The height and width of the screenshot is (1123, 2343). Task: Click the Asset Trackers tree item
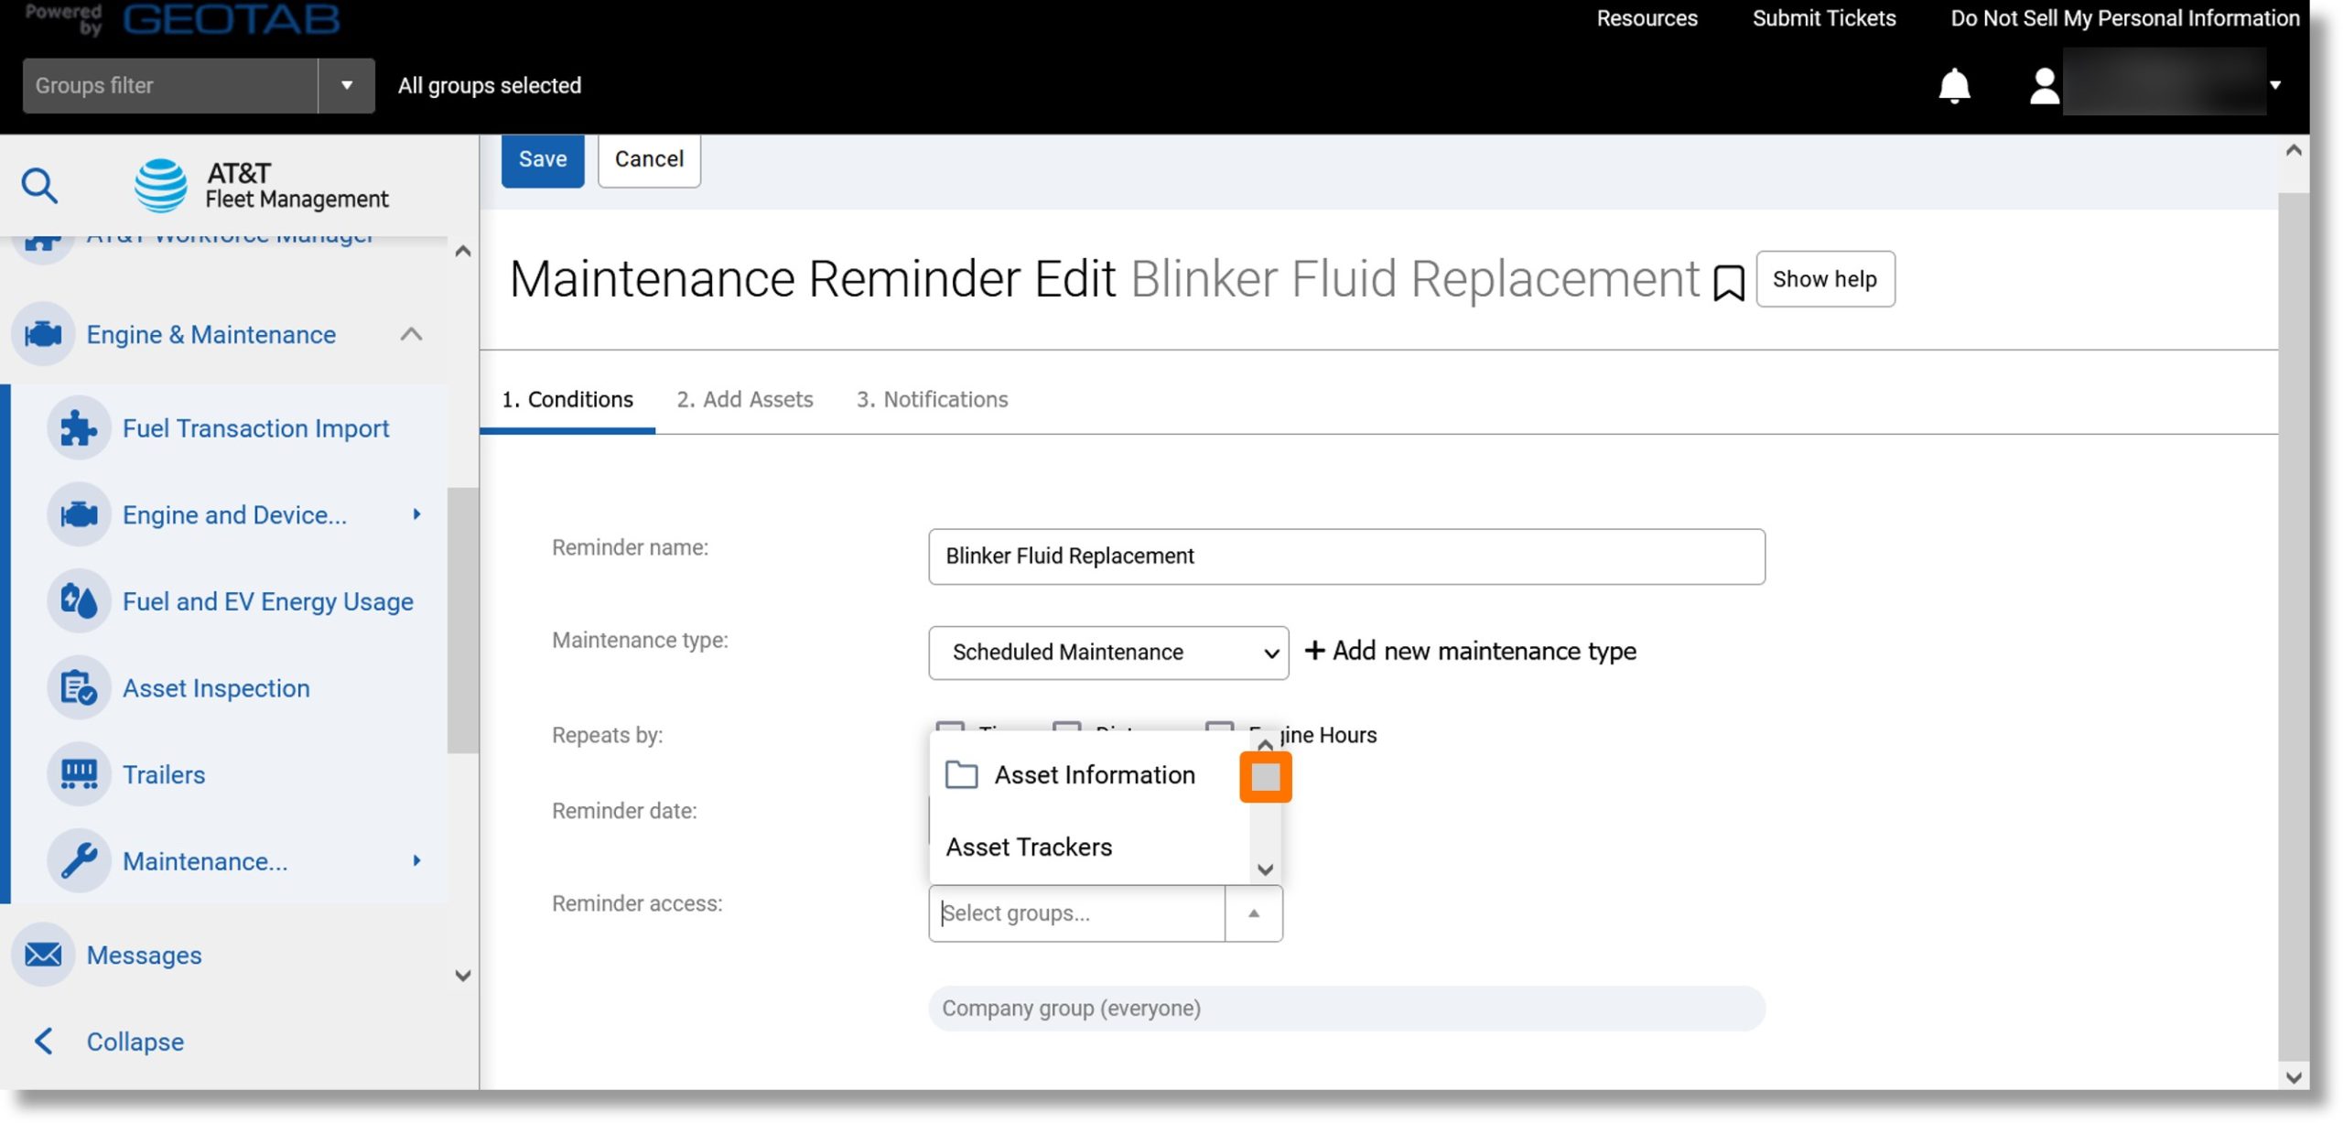(1028, 846)
